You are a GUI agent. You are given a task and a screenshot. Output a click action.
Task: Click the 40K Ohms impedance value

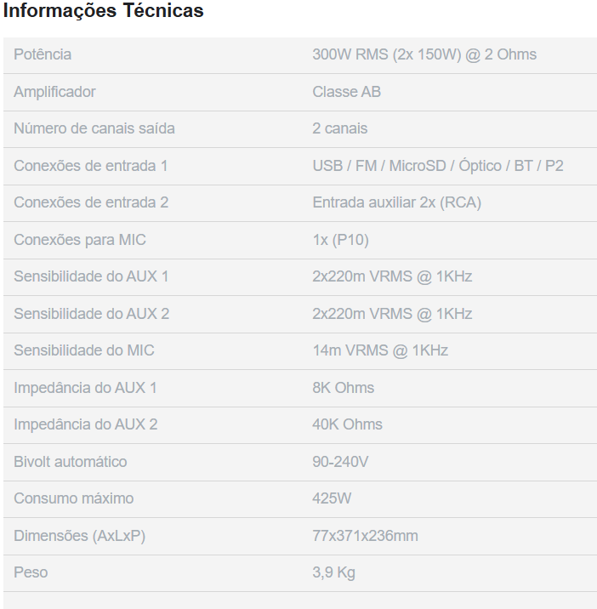pos(348,424)
